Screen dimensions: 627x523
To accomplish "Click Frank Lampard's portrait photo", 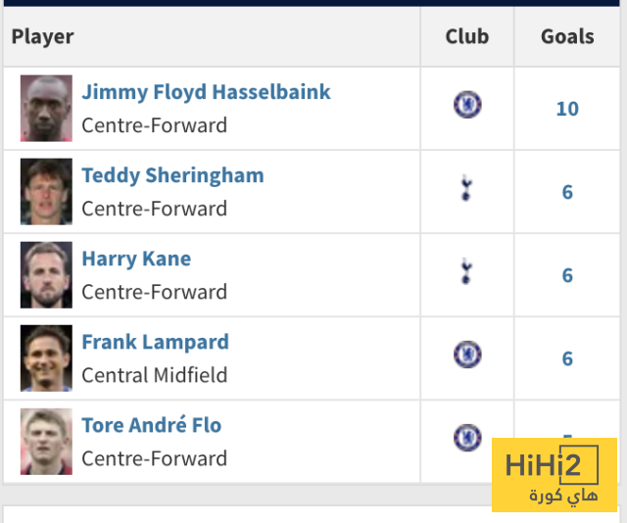I will 46,358.
